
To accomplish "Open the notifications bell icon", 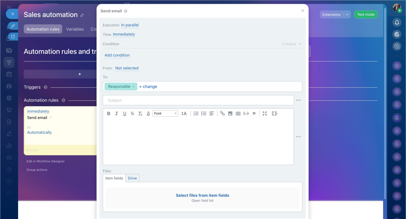I will (x=397, y=22).
